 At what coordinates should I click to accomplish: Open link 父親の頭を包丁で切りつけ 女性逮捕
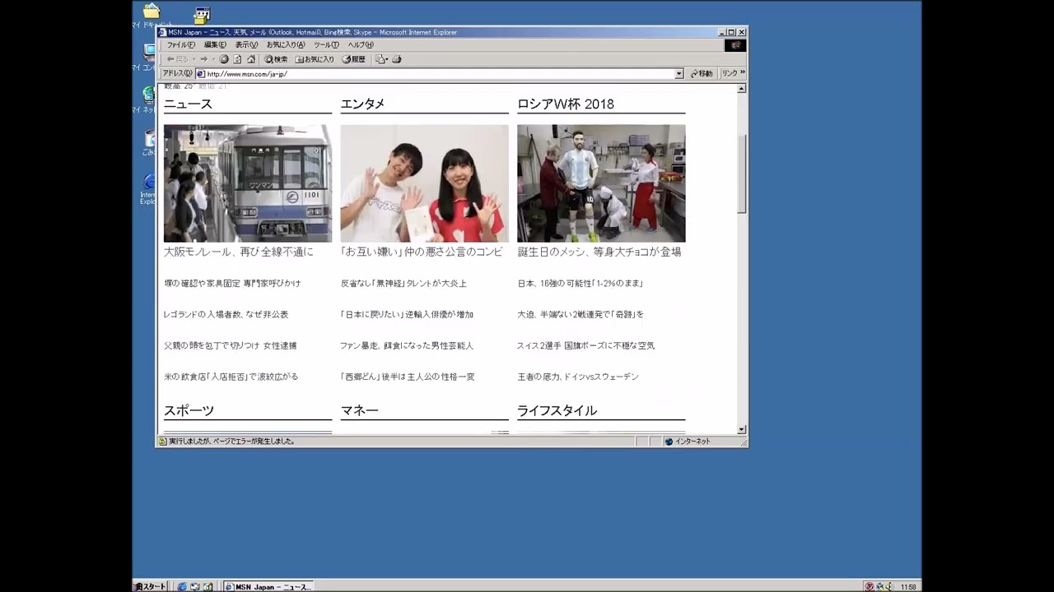coord(230,345)
